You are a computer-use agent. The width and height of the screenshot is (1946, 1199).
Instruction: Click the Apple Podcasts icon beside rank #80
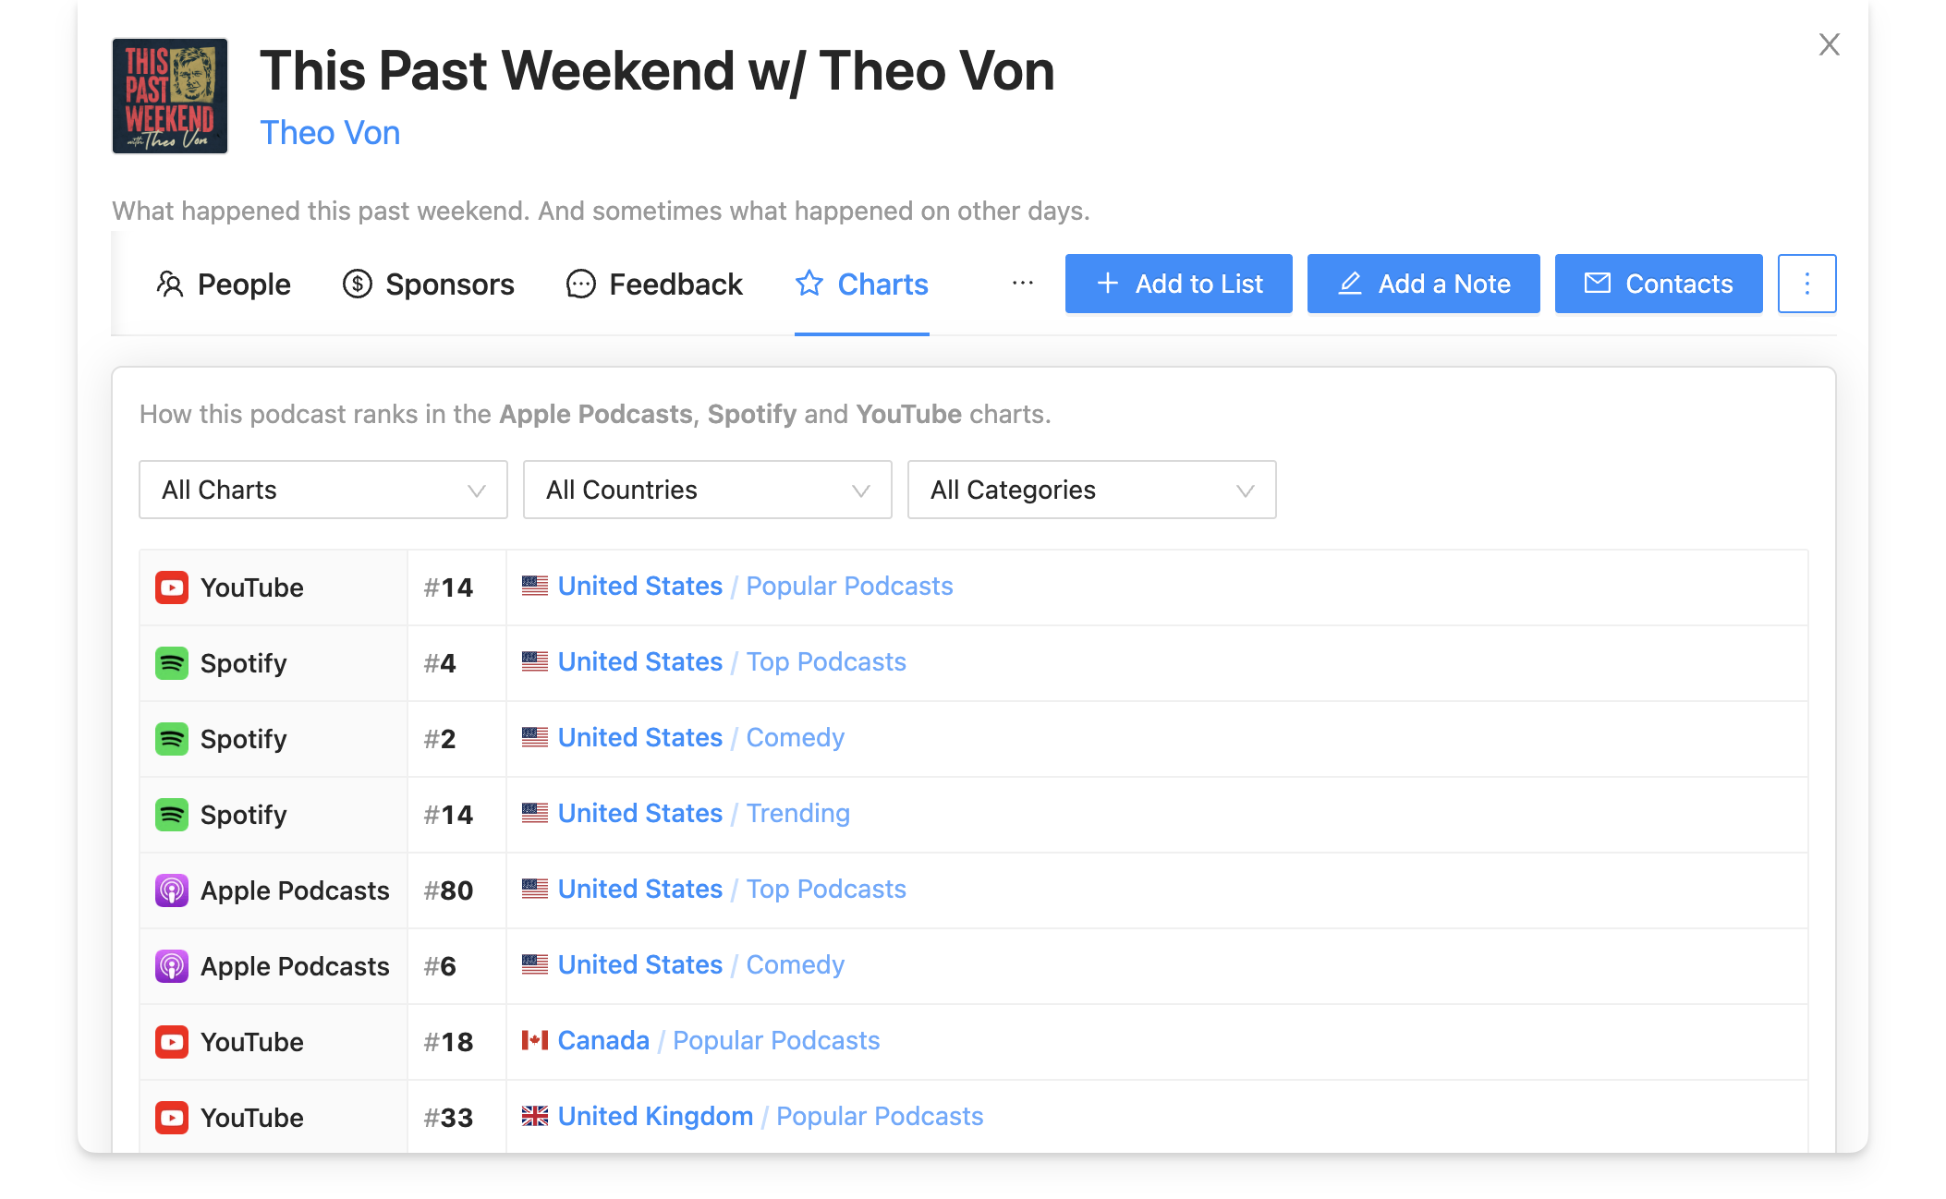172,890
